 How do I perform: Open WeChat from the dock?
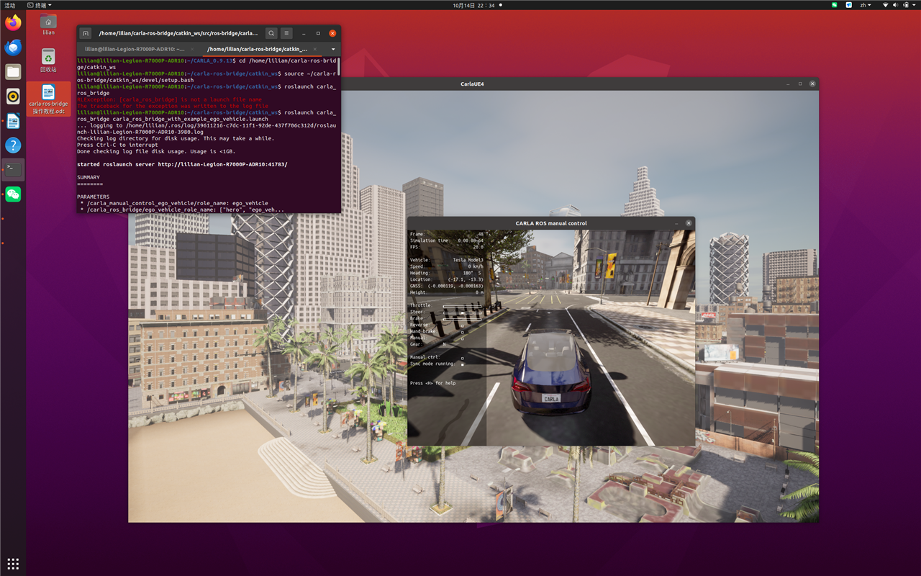click(x=13, y=194)
